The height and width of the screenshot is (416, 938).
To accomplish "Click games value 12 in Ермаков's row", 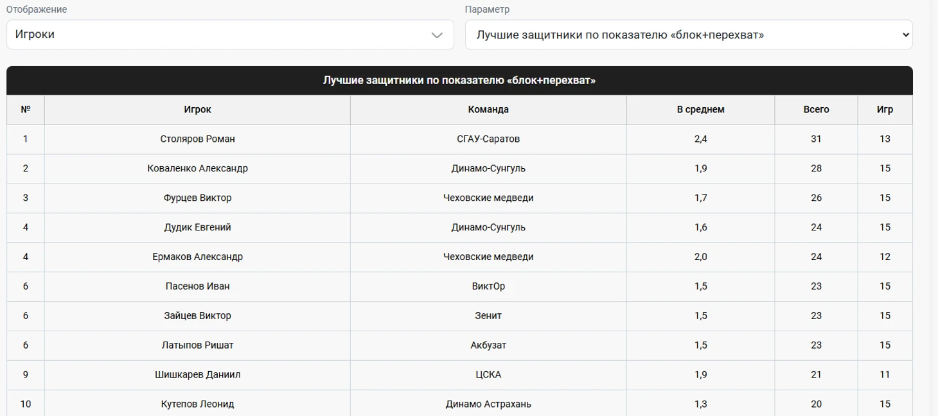I will point(885,257).
